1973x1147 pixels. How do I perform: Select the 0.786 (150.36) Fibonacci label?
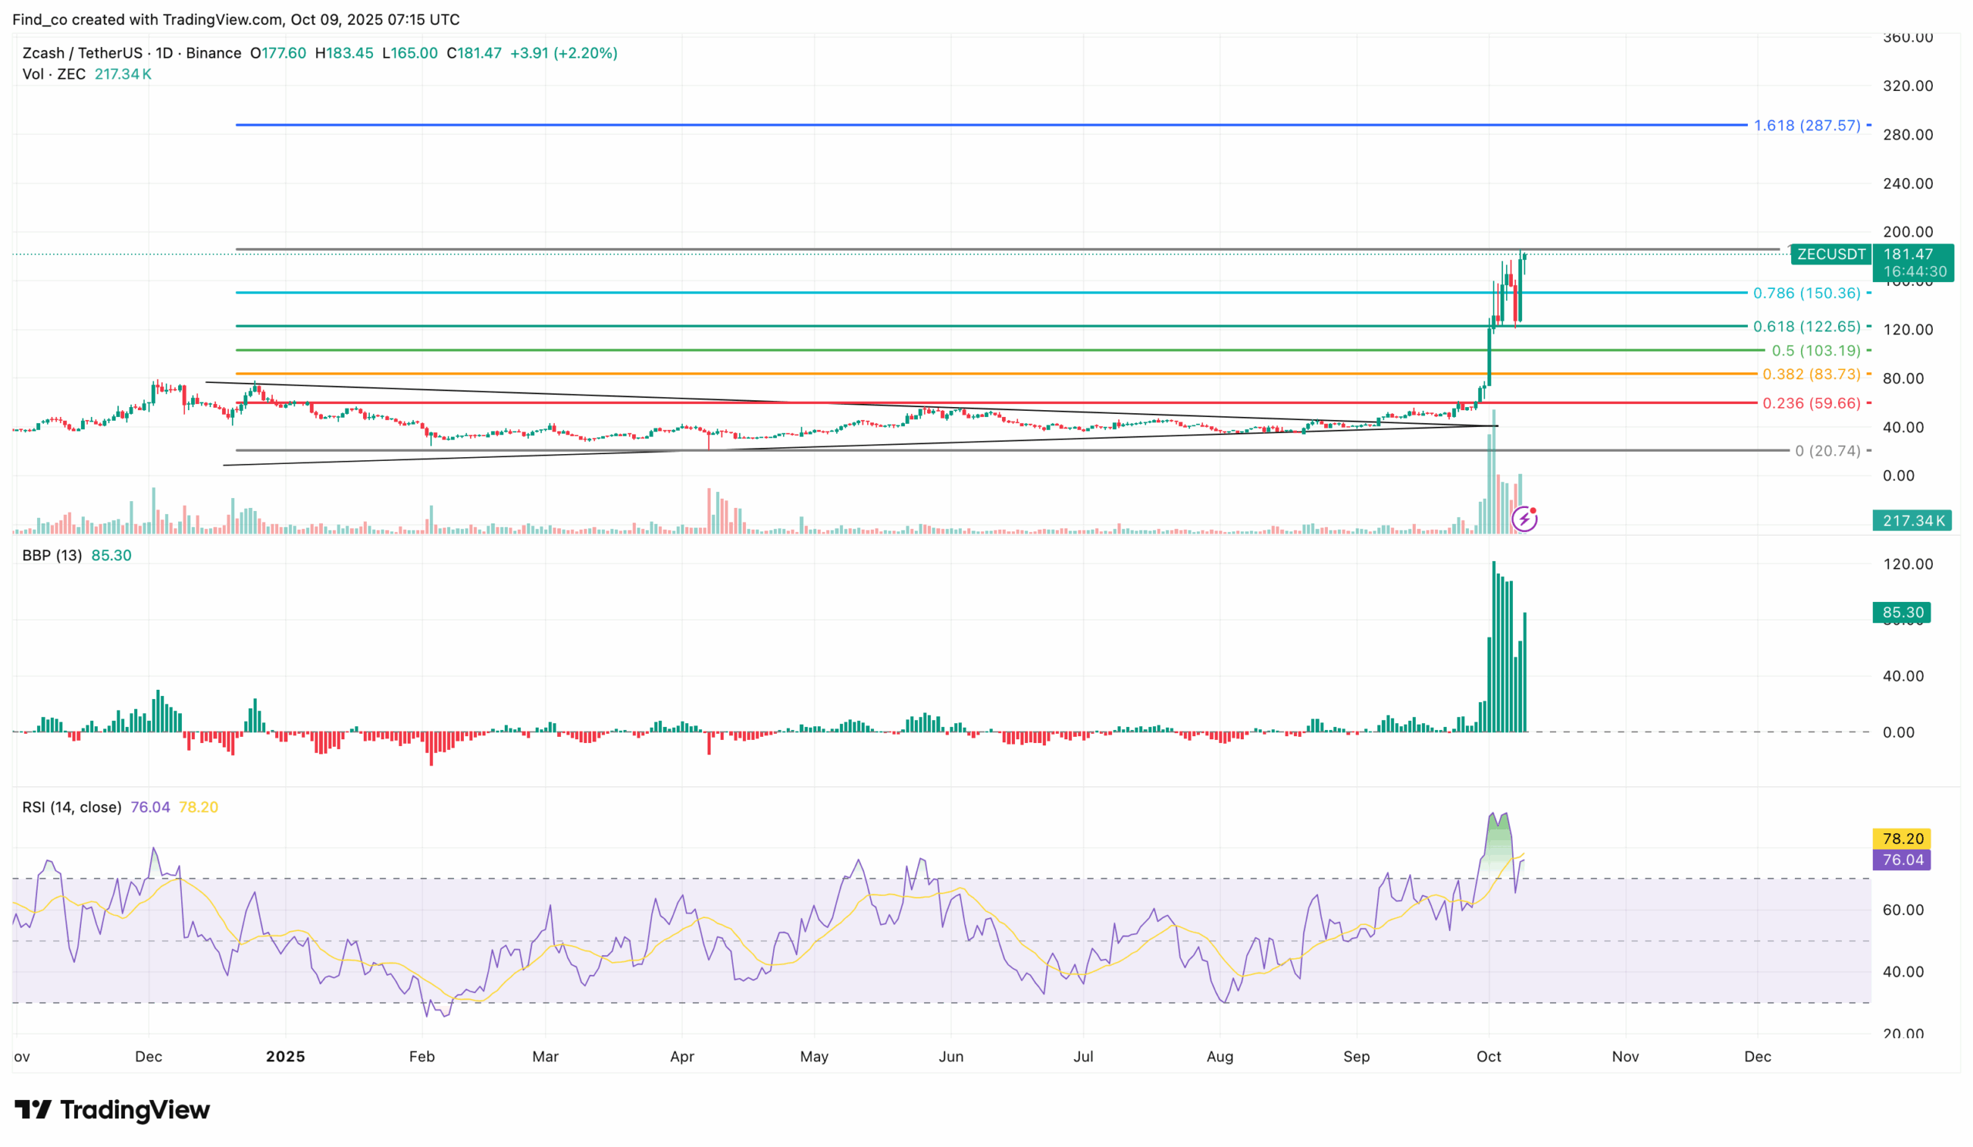tap(1807, 293)
